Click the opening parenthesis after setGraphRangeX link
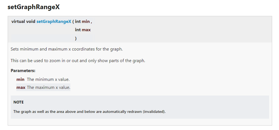Viewport: 279px width, 130px height. coord(73,22)
